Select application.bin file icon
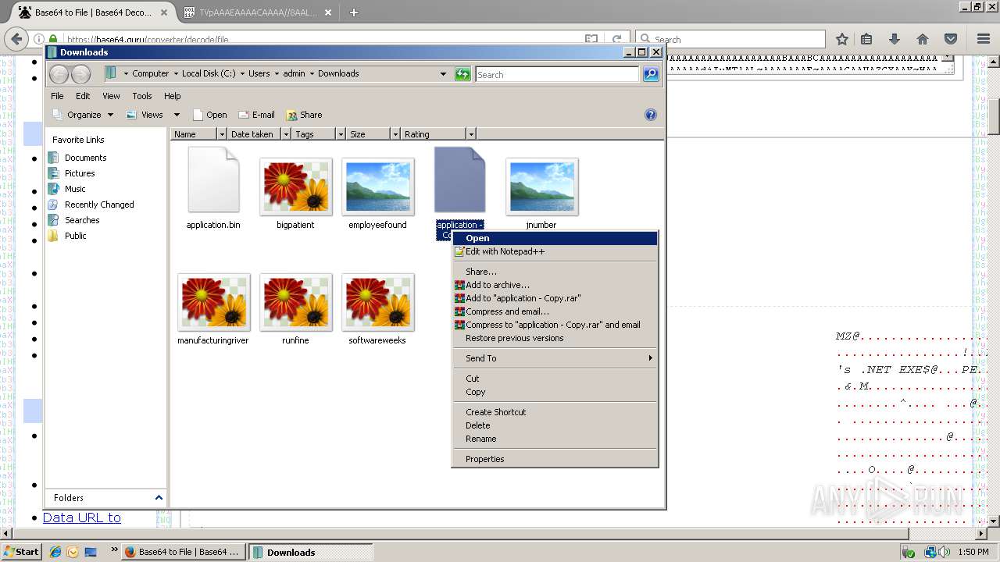The height and width of the screenshot is (562, 1000). point(213,180)
